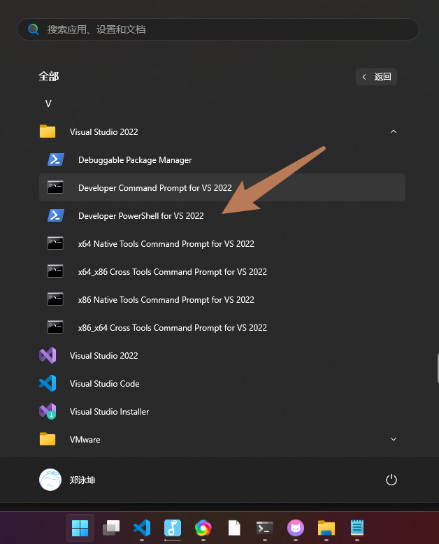Click the Developer PowerShell for VS 2022 icon
This screenshot has width=439, height=544.
click(x=55, y=215)
